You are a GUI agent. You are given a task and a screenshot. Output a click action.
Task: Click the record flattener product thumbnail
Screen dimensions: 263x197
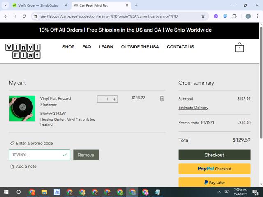tap(22, 108)
